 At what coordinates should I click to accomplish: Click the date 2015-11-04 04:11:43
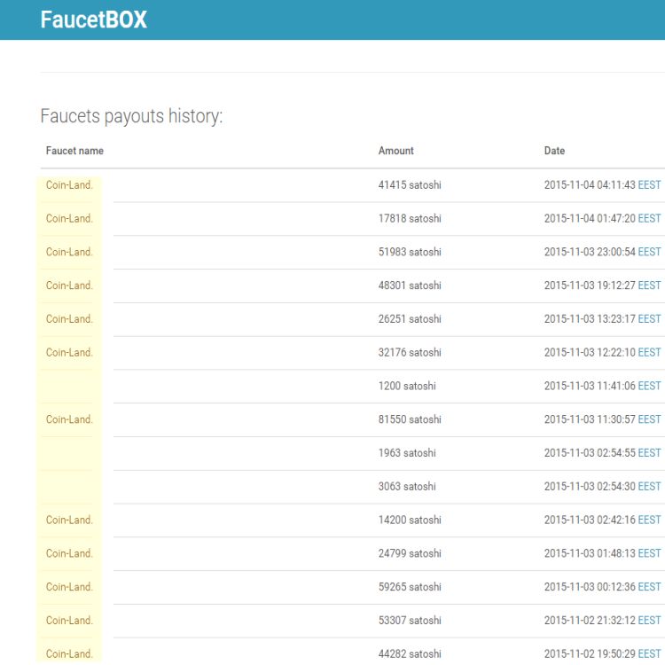tap(590, 185)
